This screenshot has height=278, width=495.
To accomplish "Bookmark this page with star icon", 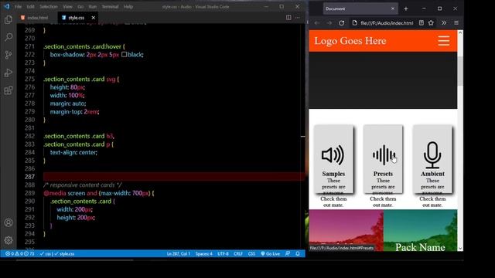I will pos(431,22).
